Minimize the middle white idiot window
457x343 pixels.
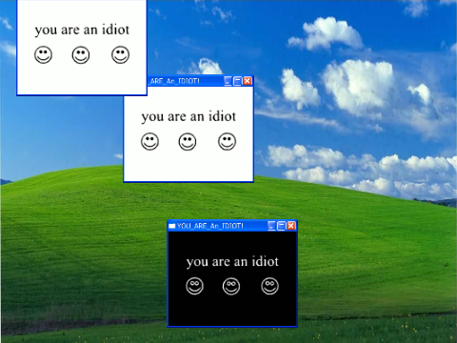(228, 81)
